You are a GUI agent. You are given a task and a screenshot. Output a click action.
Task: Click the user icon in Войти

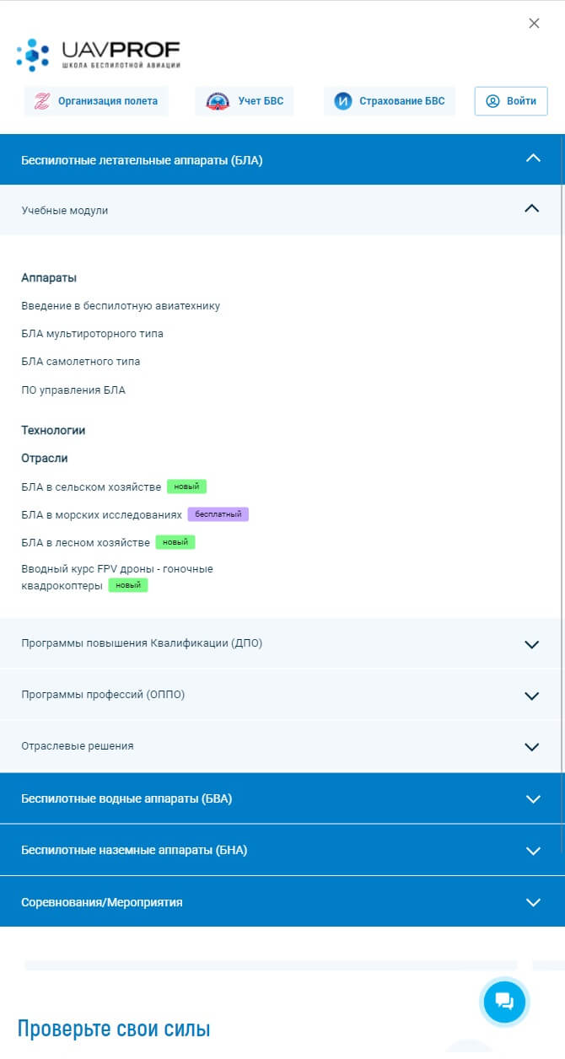click(492, 101)
